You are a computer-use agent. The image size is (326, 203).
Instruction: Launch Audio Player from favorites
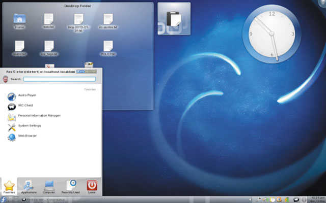pos(22,96)
